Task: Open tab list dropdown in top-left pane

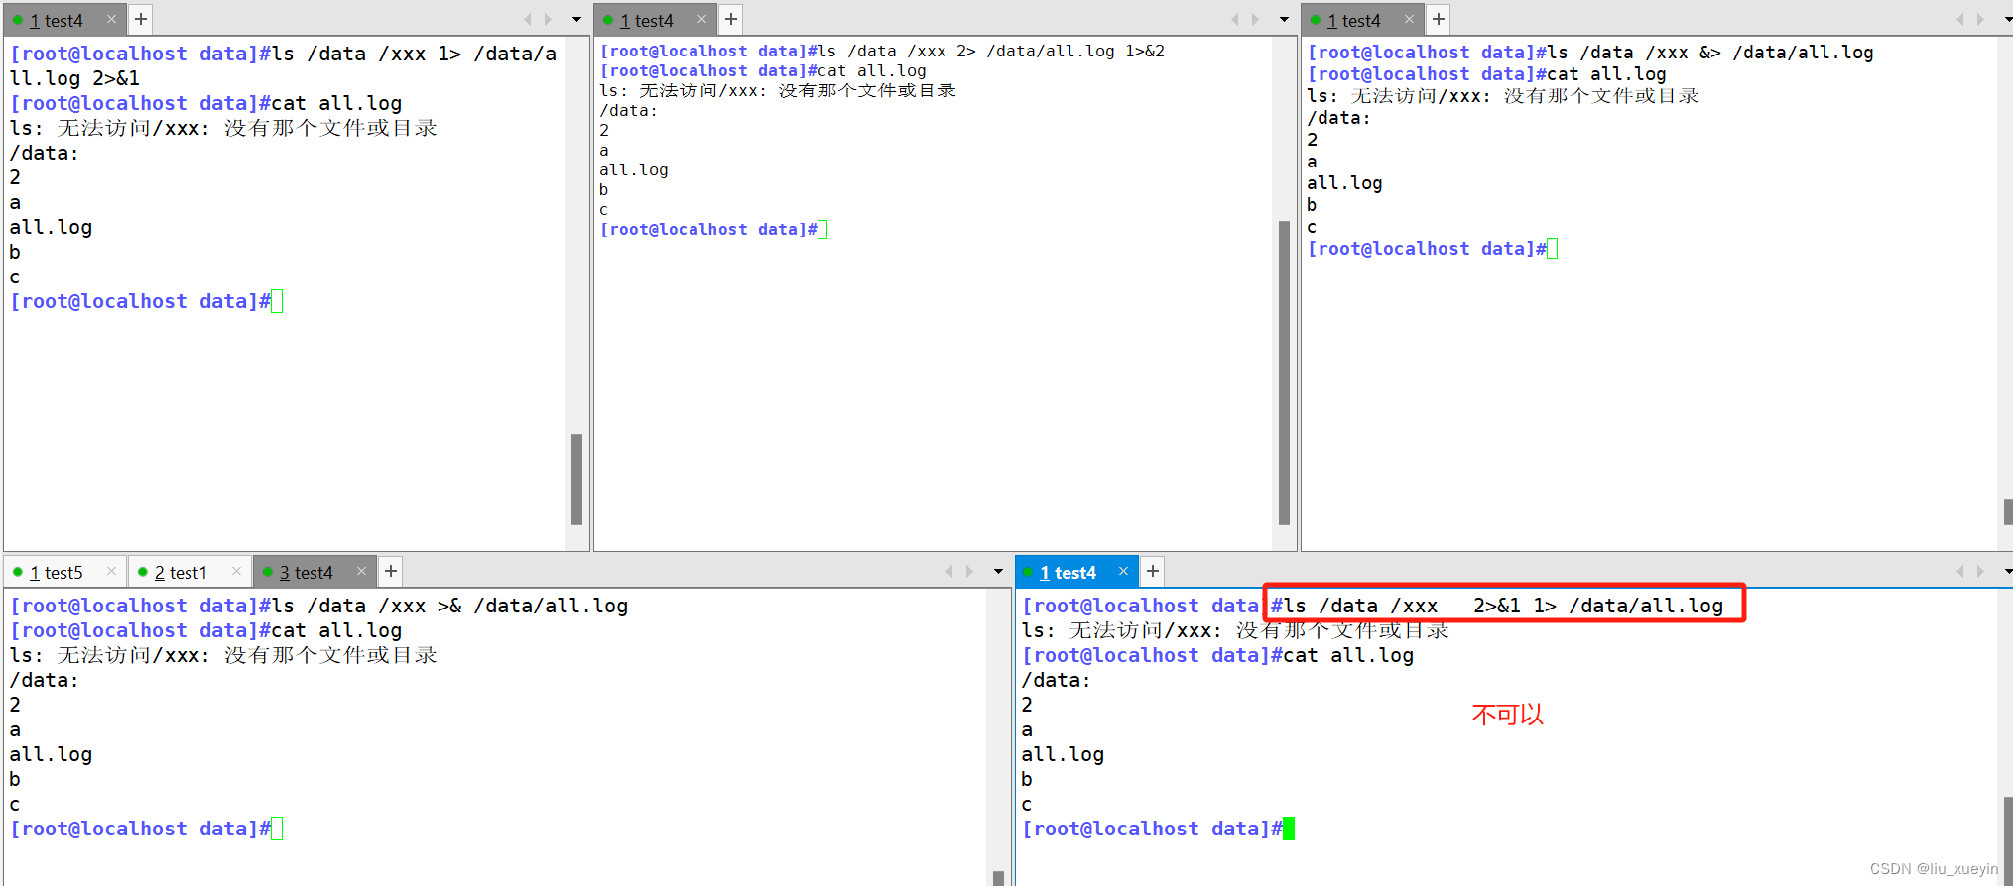Action: coord(576,19)
